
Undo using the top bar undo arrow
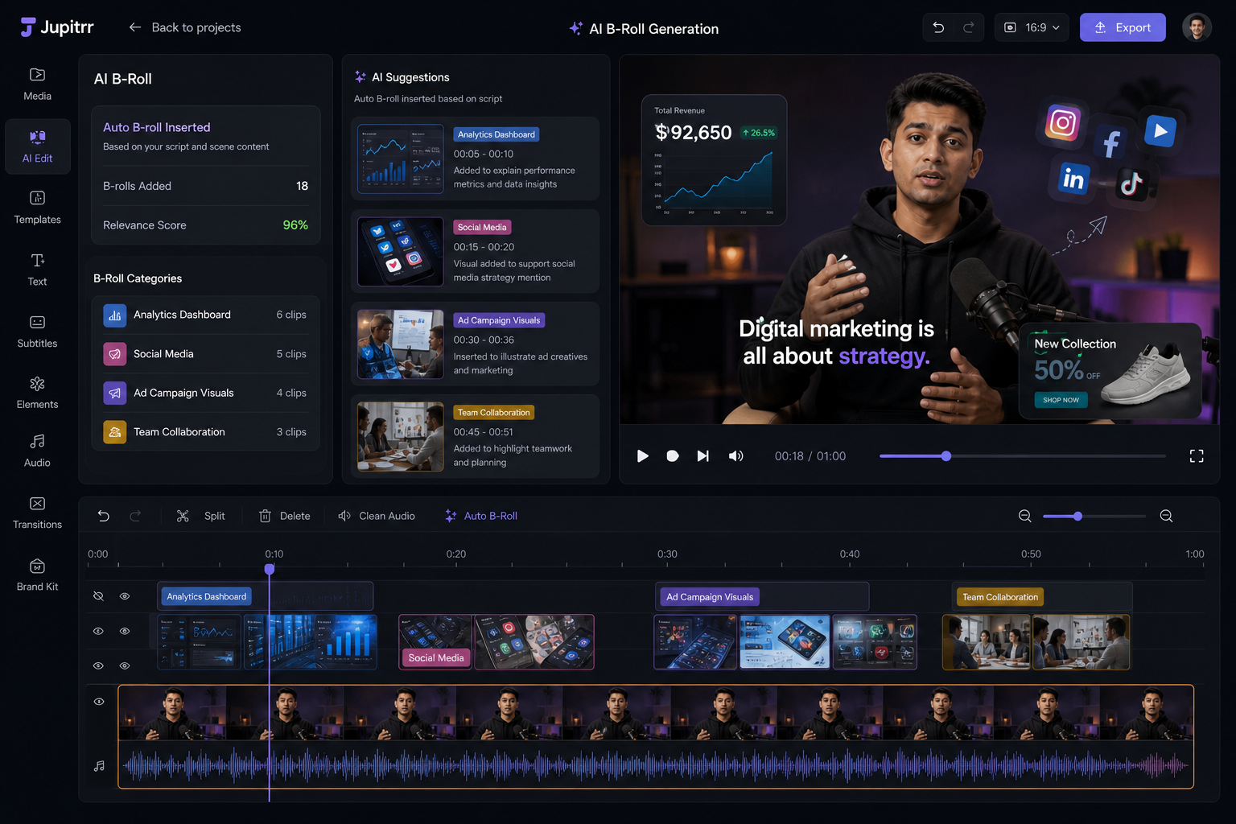pyautogui.click(x=938, y=27)
